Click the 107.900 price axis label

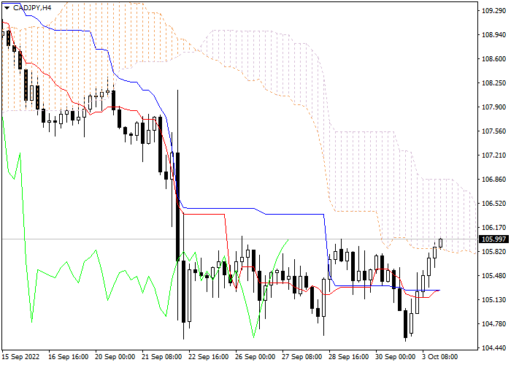[x=493, y=107]
